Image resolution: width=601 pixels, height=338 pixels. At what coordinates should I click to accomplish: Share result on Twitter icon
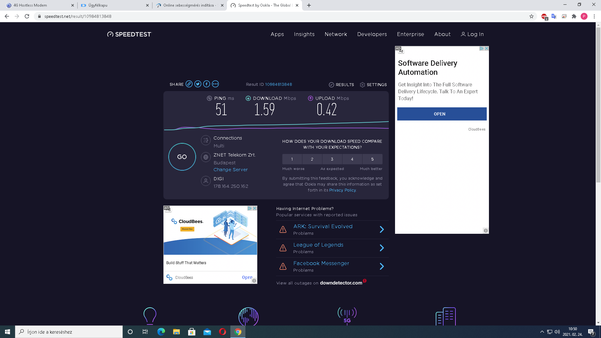click(198, 84)
